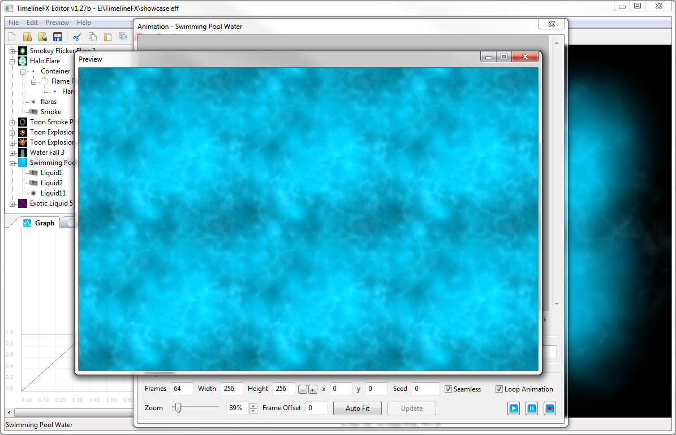Click the Copy icon in the toolbar
The width and height of the screenshot is (676, 435).
(x=92, y=36)
